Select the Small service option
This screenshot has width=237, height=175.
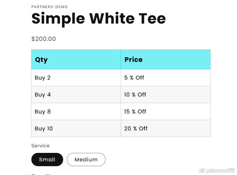(x=47, y=160)
